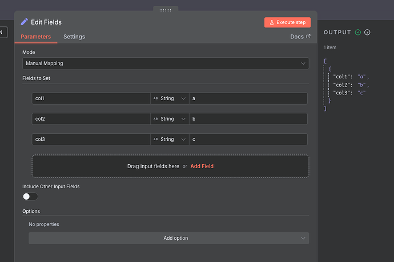Switch to the Settings tab

click(x=74, y=37)
